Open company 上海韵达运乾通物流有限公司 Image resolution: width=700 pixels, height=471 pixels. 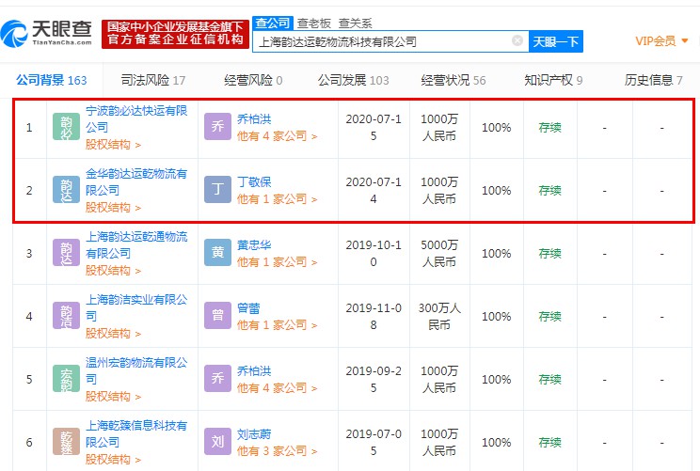[136, 244]
